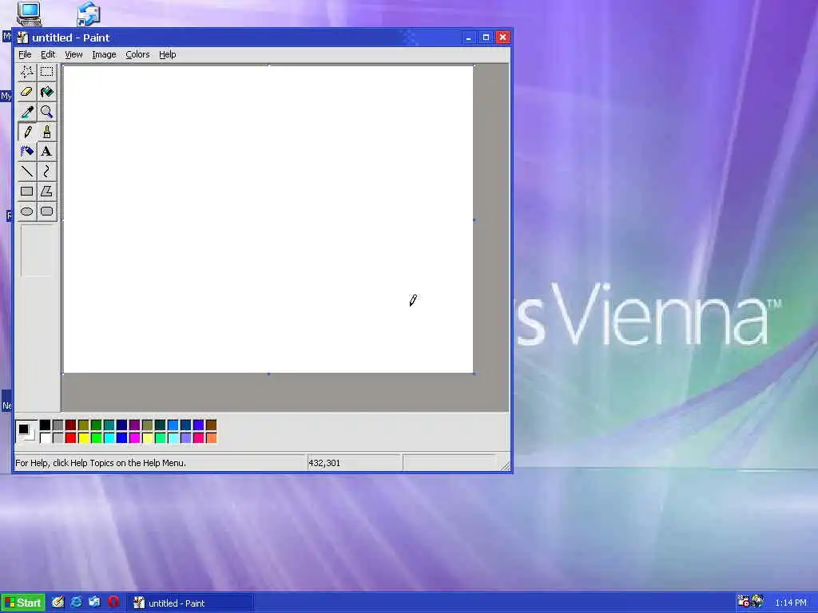Choose the cyan color swatch
The image size is (818, 613).
click(x=109, y=438)
